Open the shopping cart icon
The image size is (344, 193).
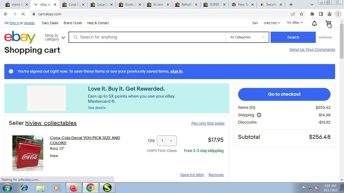coord(328,23)
